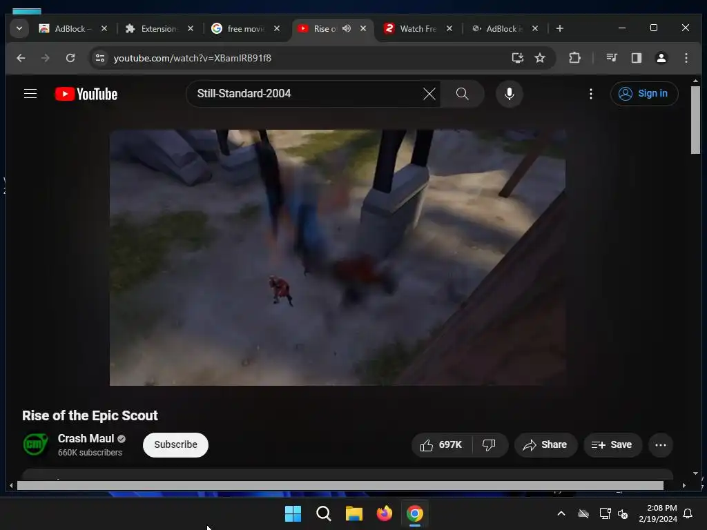The image size is (707, 530).
Task: Open Windows taskbar search
Action: coord(323,513)
